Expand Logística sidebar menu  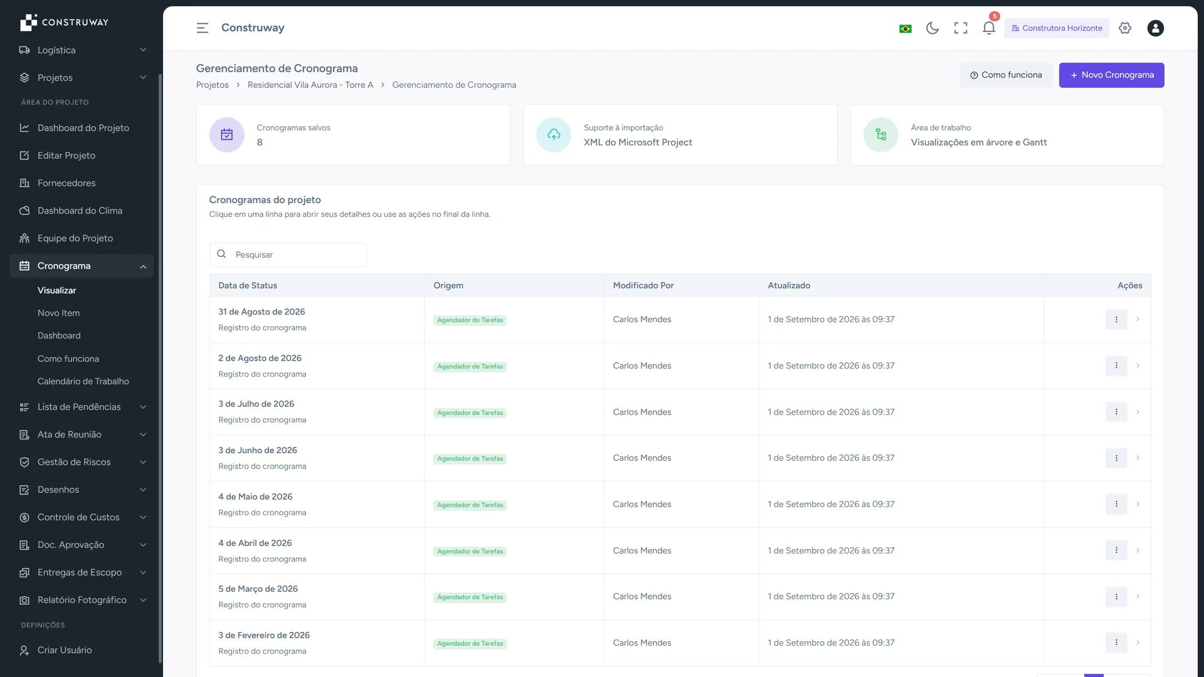pyautogui.click(x=82, y=50)
